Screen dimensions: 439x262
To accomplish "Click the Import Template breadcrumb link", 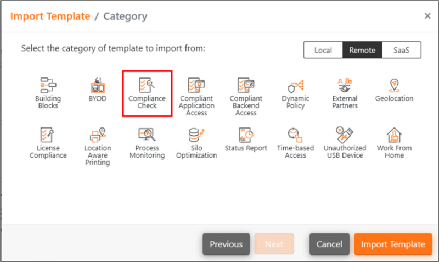I will pyautogui.click(x=50, y=16).
